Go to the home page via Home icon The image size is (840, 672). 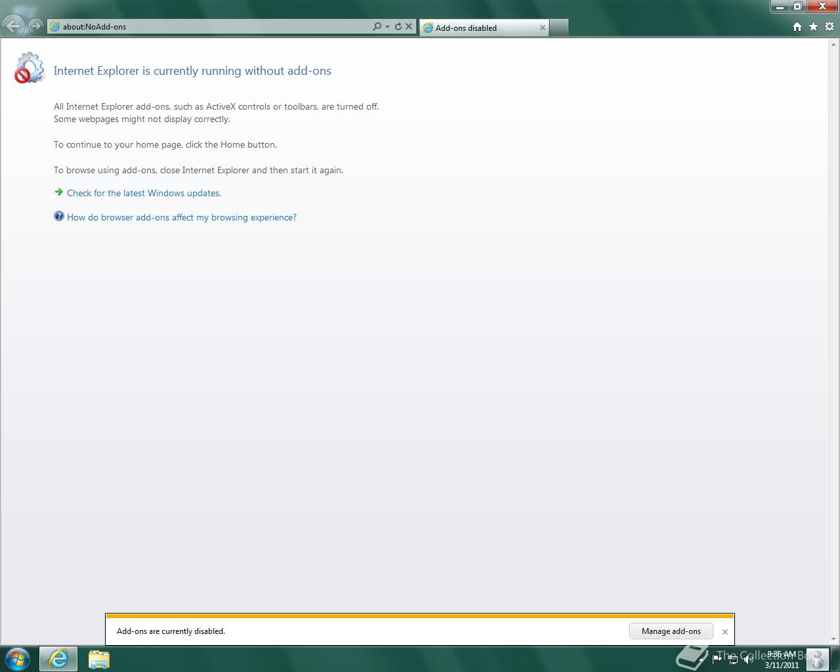point(797,27)
